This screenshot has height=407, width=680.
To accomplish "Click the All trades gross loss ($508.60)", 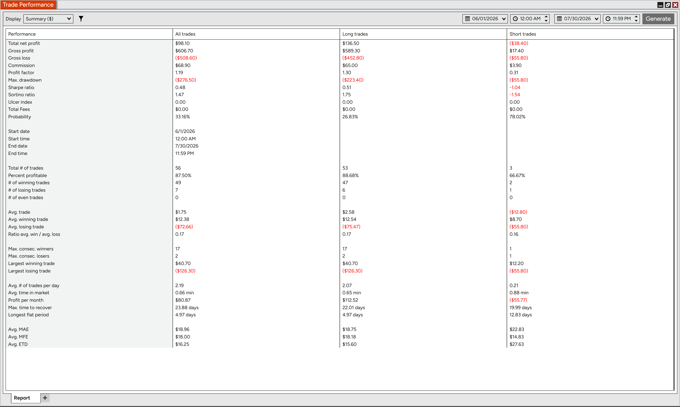I will (x=186, y=58).
